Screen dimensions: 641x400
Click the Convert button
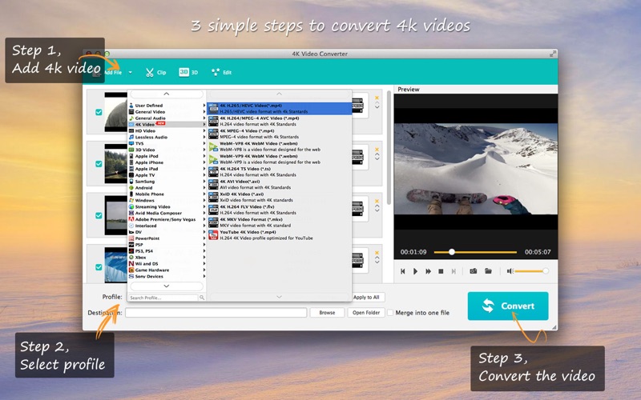click(x=508, y=306)
